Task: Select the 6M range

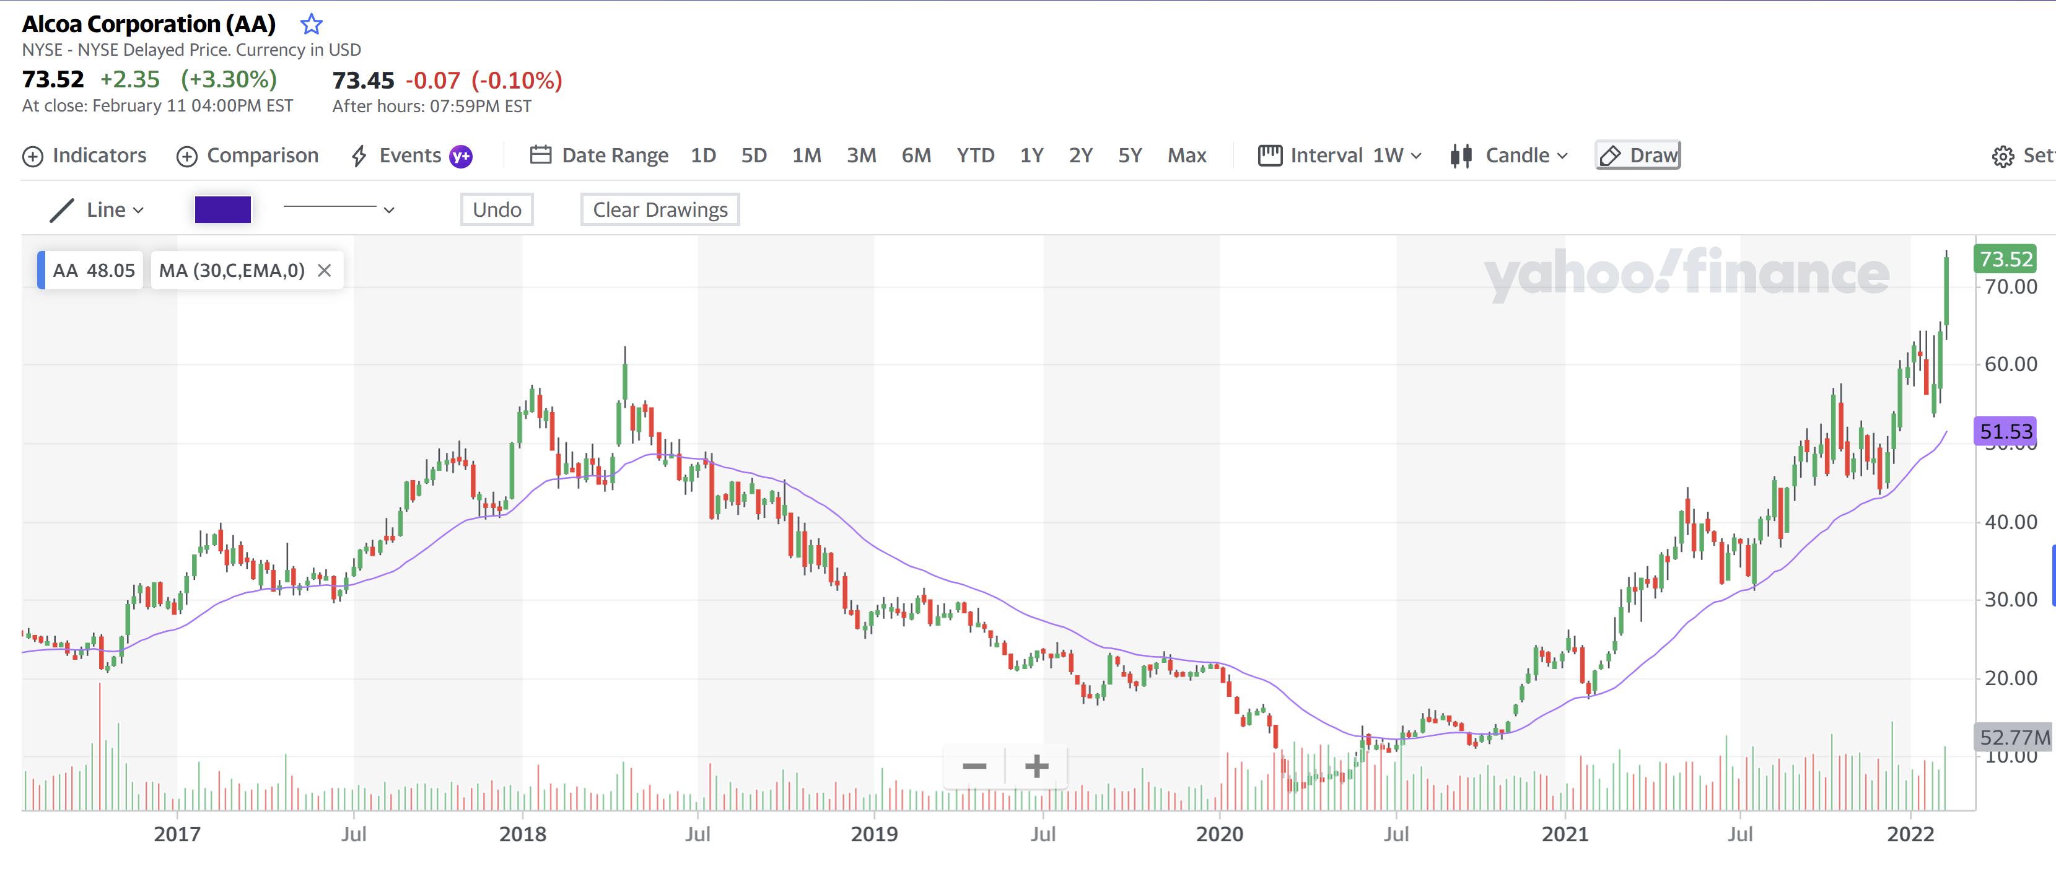Action: point(916,155)
